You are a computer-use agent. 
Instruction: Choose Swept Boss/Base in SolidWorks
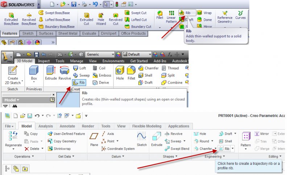[54, 13]
